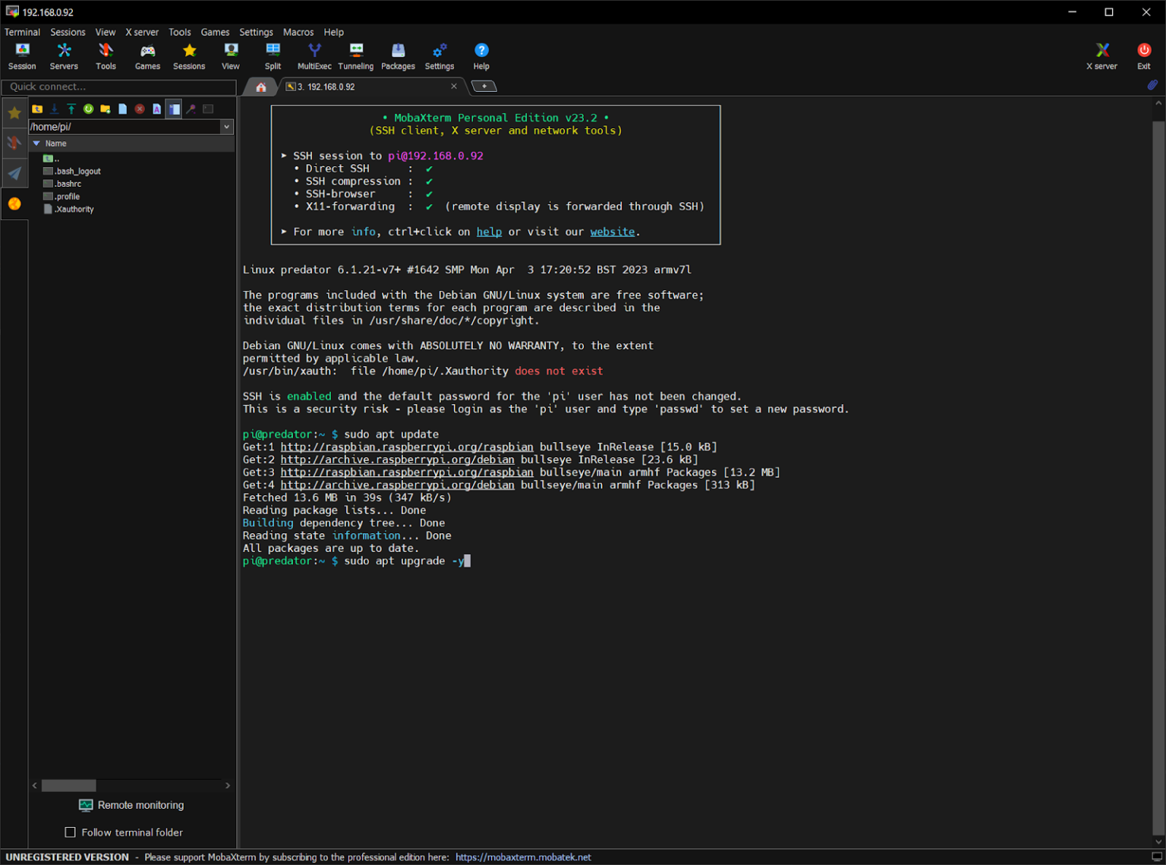Image resolution: width=1166 pixels, height=865 pixels.
Task: Open the /home/pi/ path history dropdown
Action: coord(226,126)
